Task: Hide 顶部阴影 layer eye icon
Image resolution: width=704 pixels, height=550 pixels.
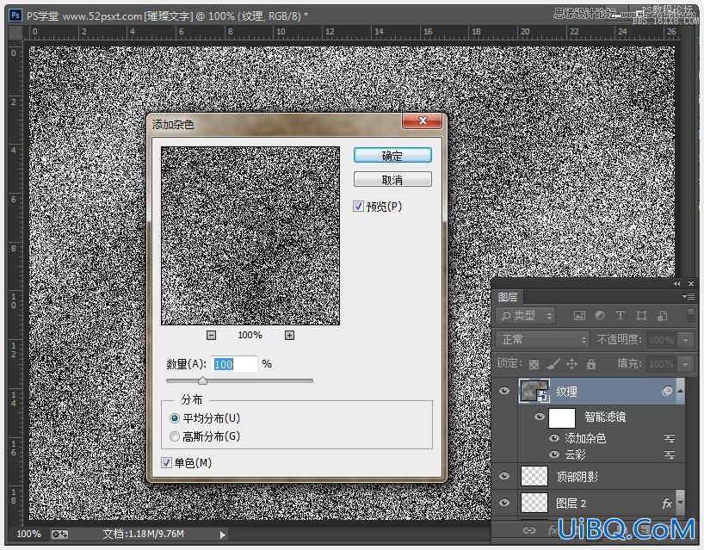Action: [504, 476]
